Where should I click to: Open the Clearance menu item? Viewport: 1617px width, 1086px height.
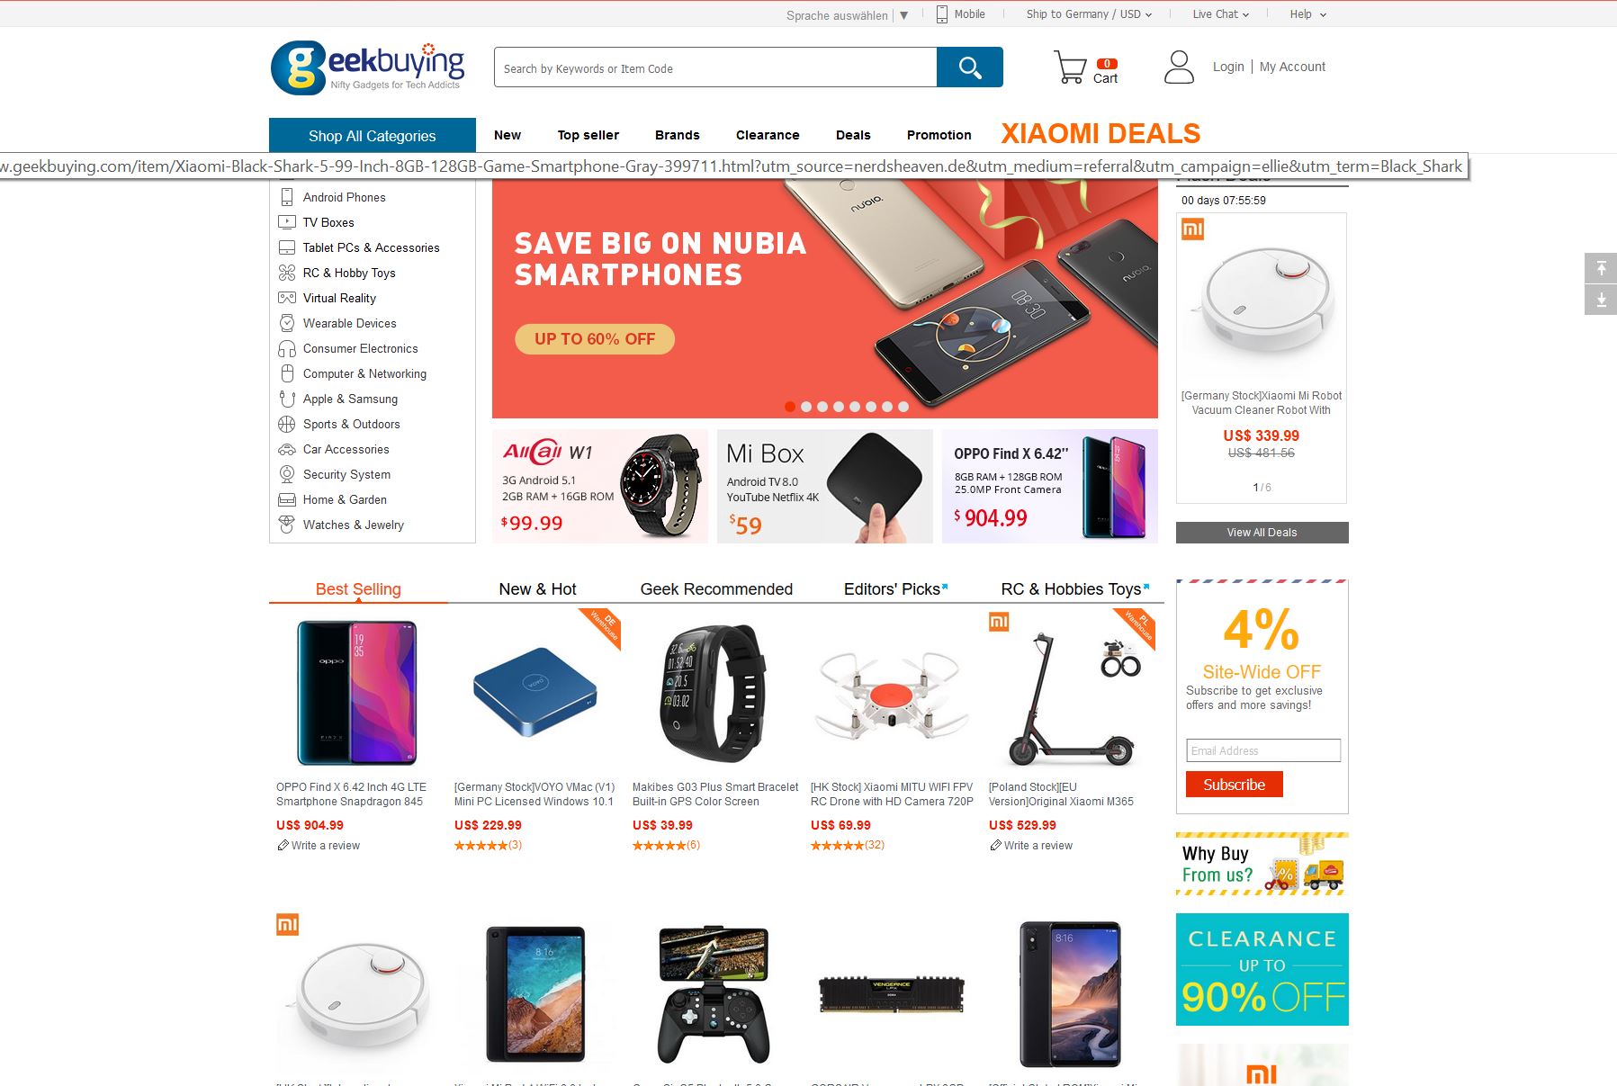[x=768, y=135]
